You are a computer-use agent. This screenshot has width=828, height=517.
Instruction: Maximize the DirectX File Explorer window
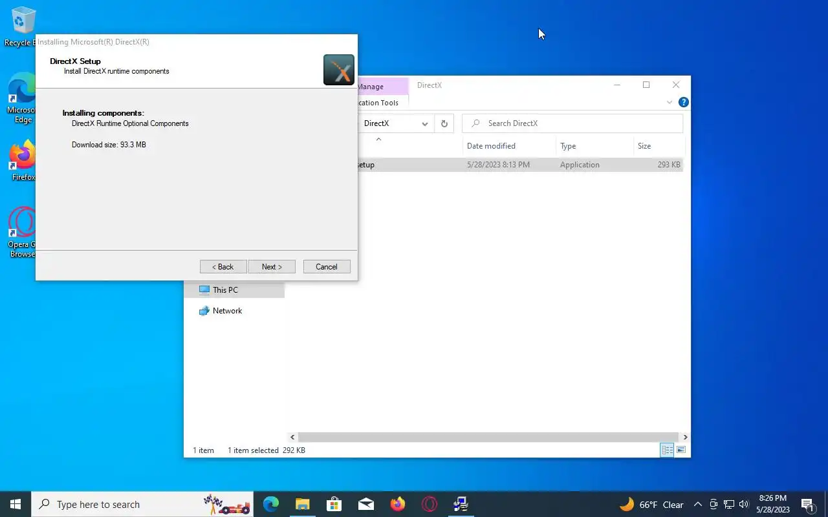pyautogui.click(x=646, y=85)
